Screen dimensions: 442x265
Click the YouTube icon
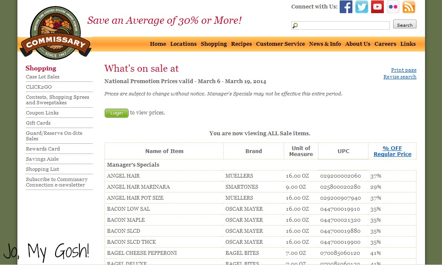[377, 7]
